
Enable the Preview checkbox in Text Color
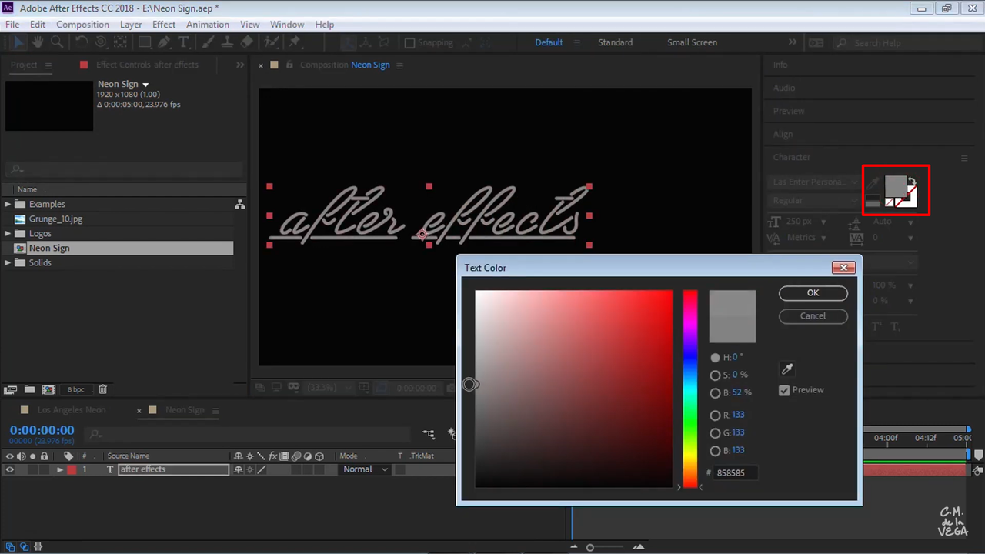click(784, 390)
